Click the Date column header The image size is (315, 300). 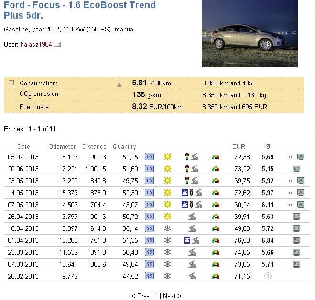[x=23, y=146]
